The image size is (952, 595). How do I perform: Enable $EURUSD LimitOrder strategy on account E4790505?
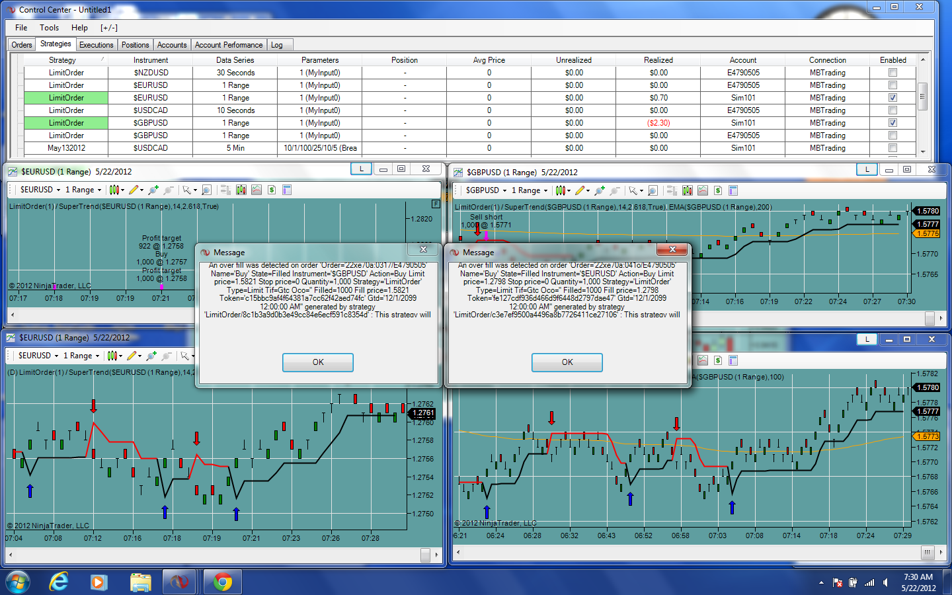click(x=893, y=85)
